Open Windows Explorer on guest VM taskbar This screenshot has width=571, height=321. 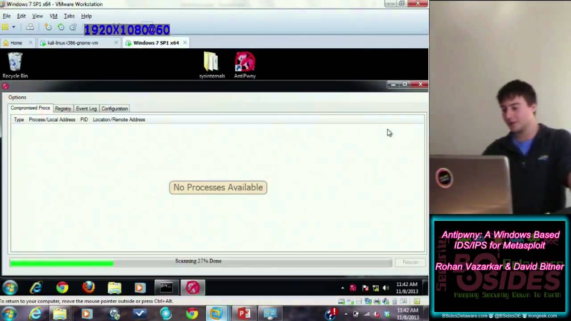114,288
